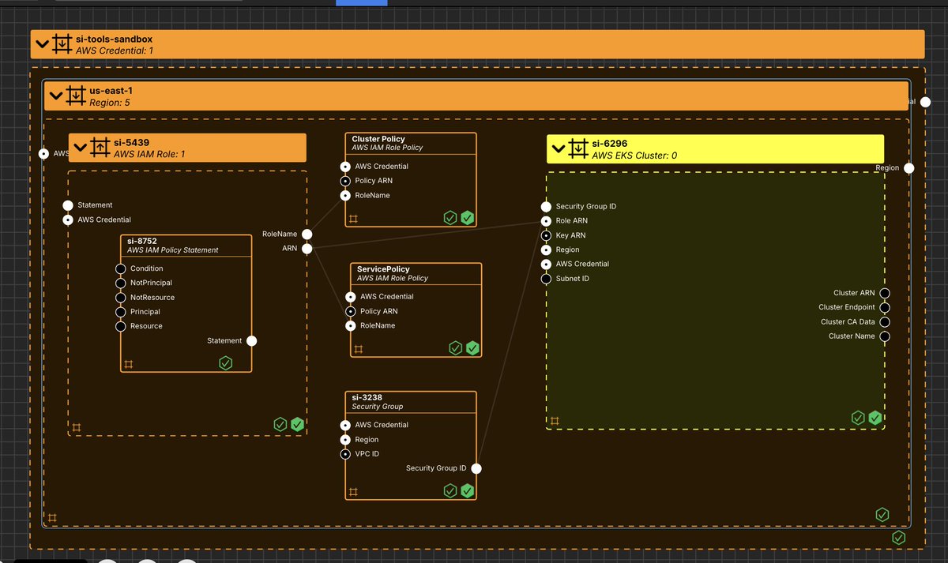
Task: Select si-8752 Statement output socket
Action: 251,341
